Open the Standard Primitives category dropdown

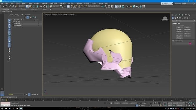pos(183,21)
